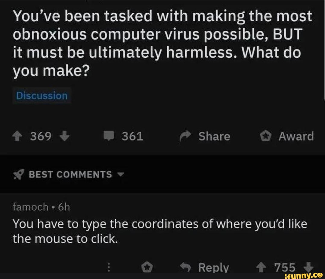Open the Discussion flair filter
This screenshot has width=325, height=279.
click(x=42, y=96)
